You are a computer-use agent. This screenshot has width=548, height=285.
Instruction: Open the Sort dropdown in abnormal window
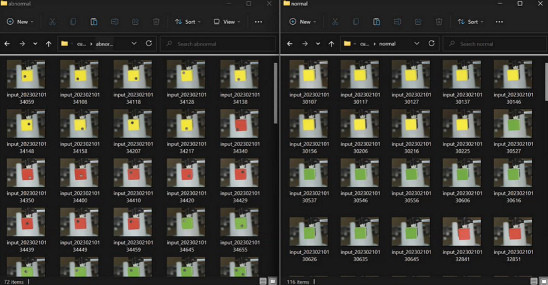(x=188, y=22)
